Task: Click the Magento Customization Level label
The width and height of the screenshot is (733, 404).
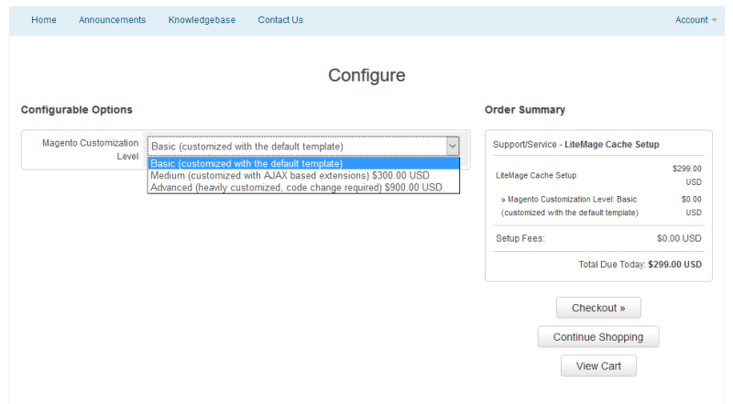Action: coord(90,149)
